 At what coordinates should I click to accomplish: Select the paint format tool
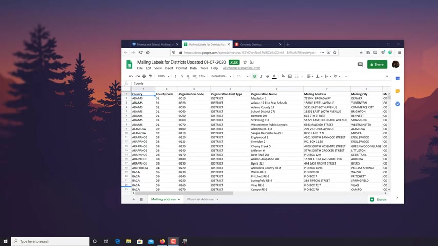150,76
